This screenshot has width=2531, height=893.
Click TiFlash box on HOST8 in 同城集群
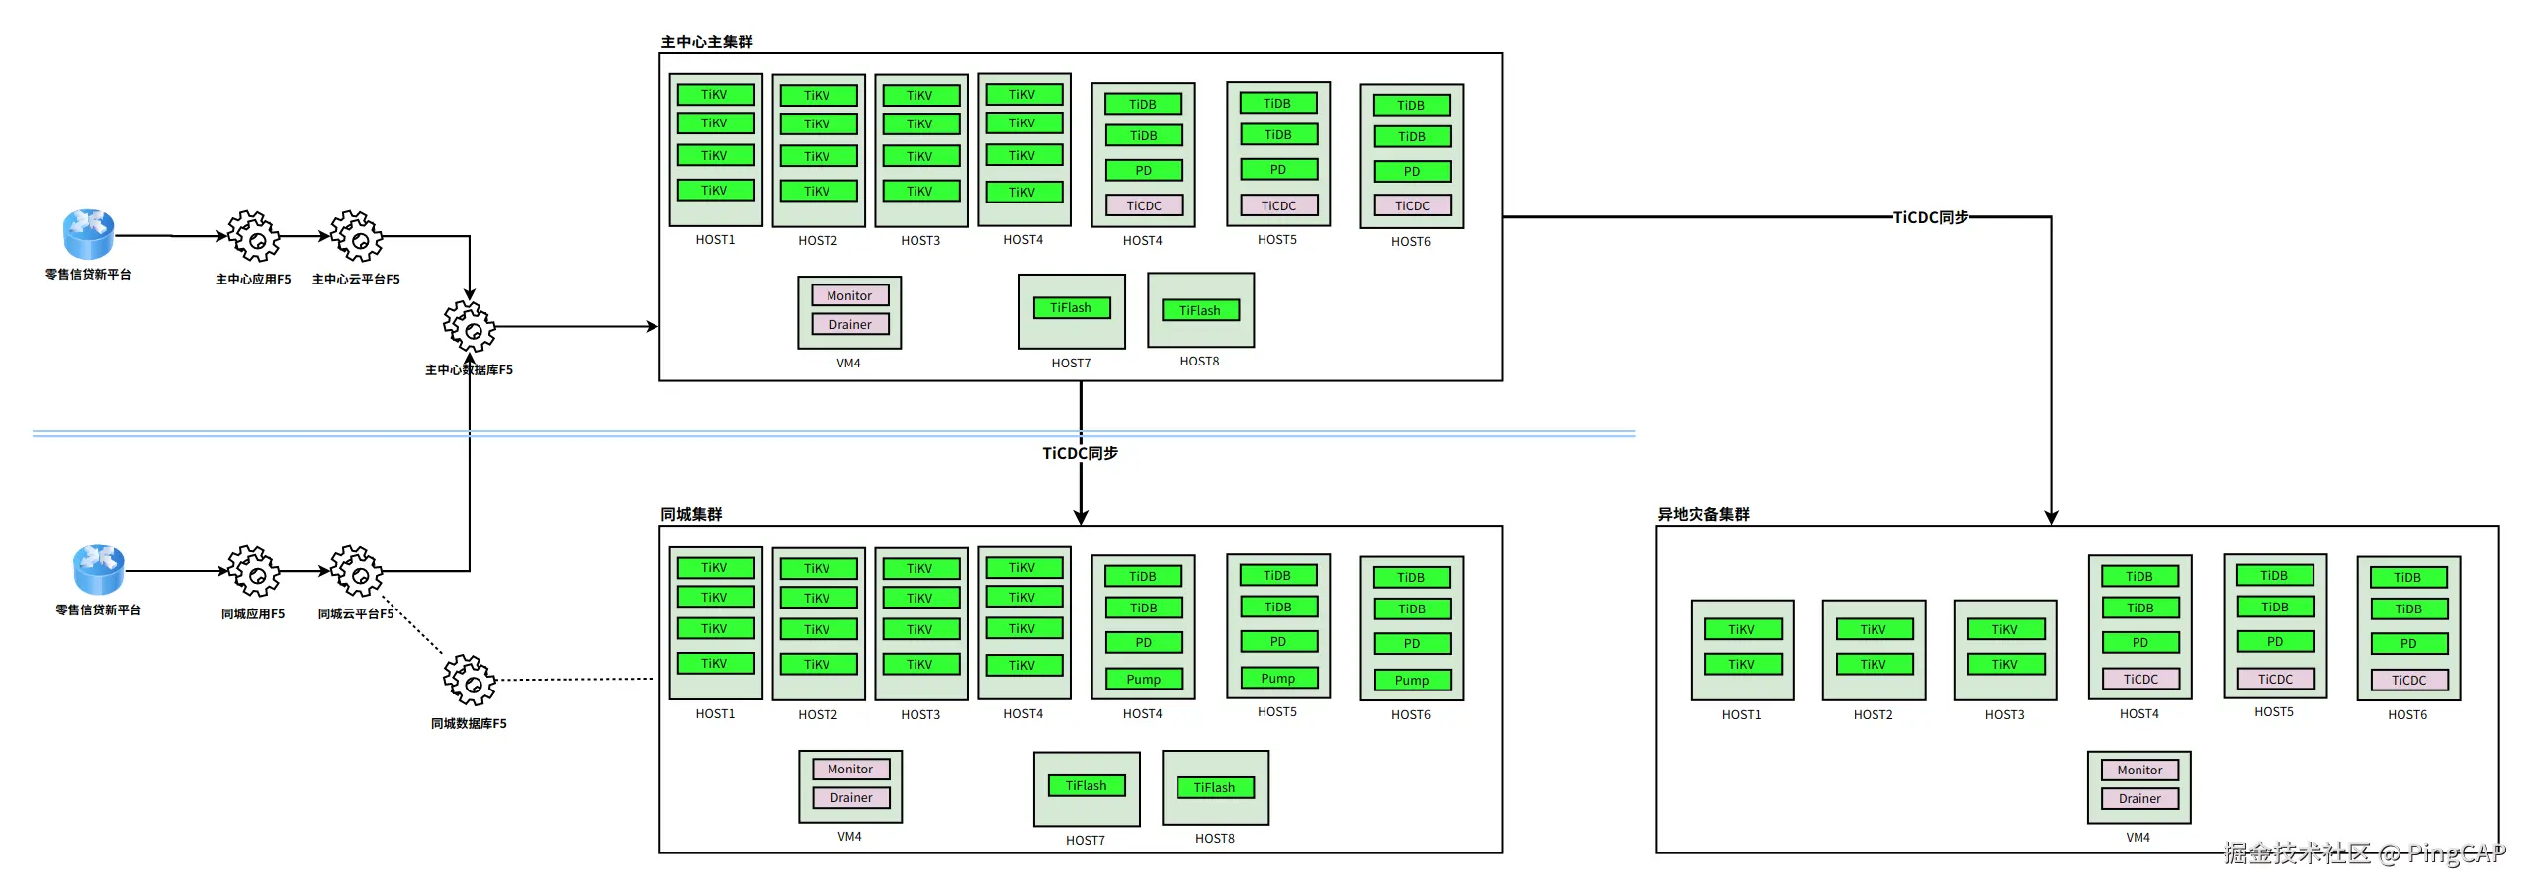(1215, 787)
